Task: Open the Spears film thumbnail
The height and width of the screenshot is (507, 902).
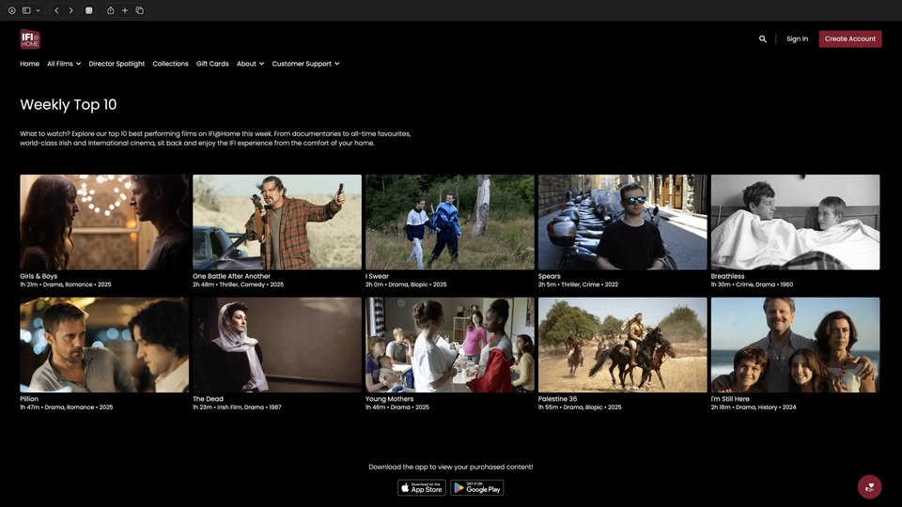Action: tap(622, 222)
